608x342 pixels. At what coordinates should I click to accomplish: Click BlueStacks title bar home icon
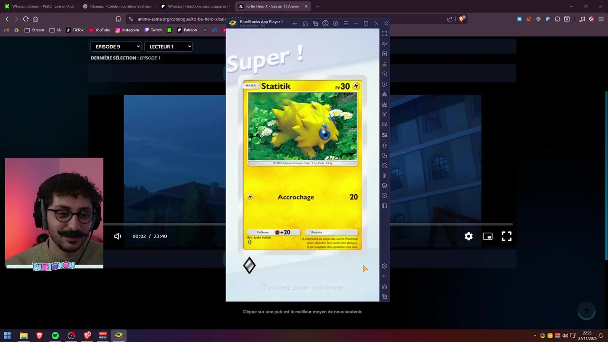click(305, 23)
